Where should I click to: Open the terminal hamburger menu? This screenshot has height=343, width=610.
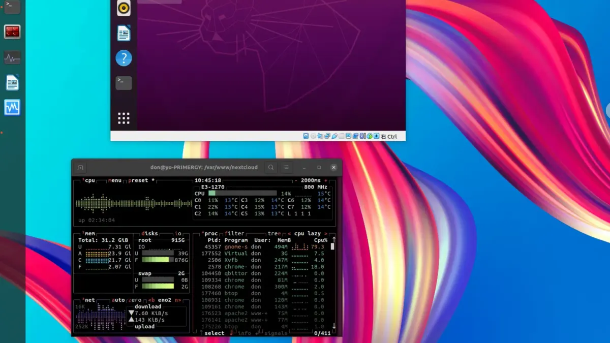[286, 167]
